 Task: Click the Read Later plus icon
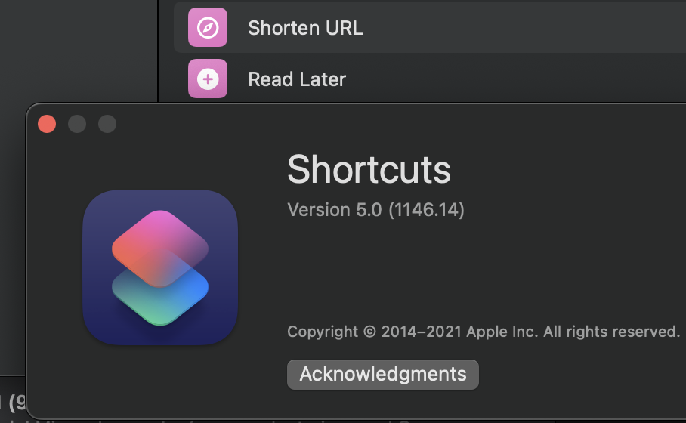(207, 79)
